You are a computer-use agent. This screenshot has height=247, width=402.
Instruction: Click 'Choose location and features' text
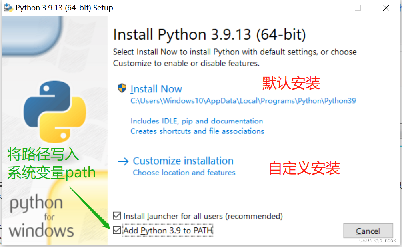184,173
